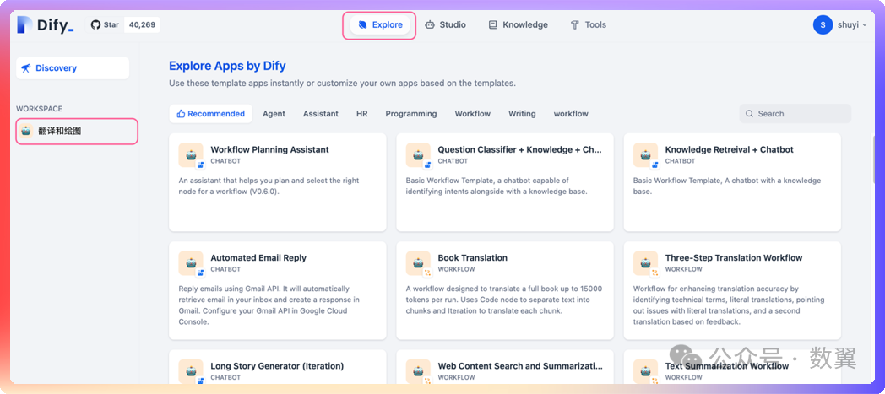The image size is (885, 394).
Task: Open the Long Story Generator (Iteration) card
Action: 278,367
